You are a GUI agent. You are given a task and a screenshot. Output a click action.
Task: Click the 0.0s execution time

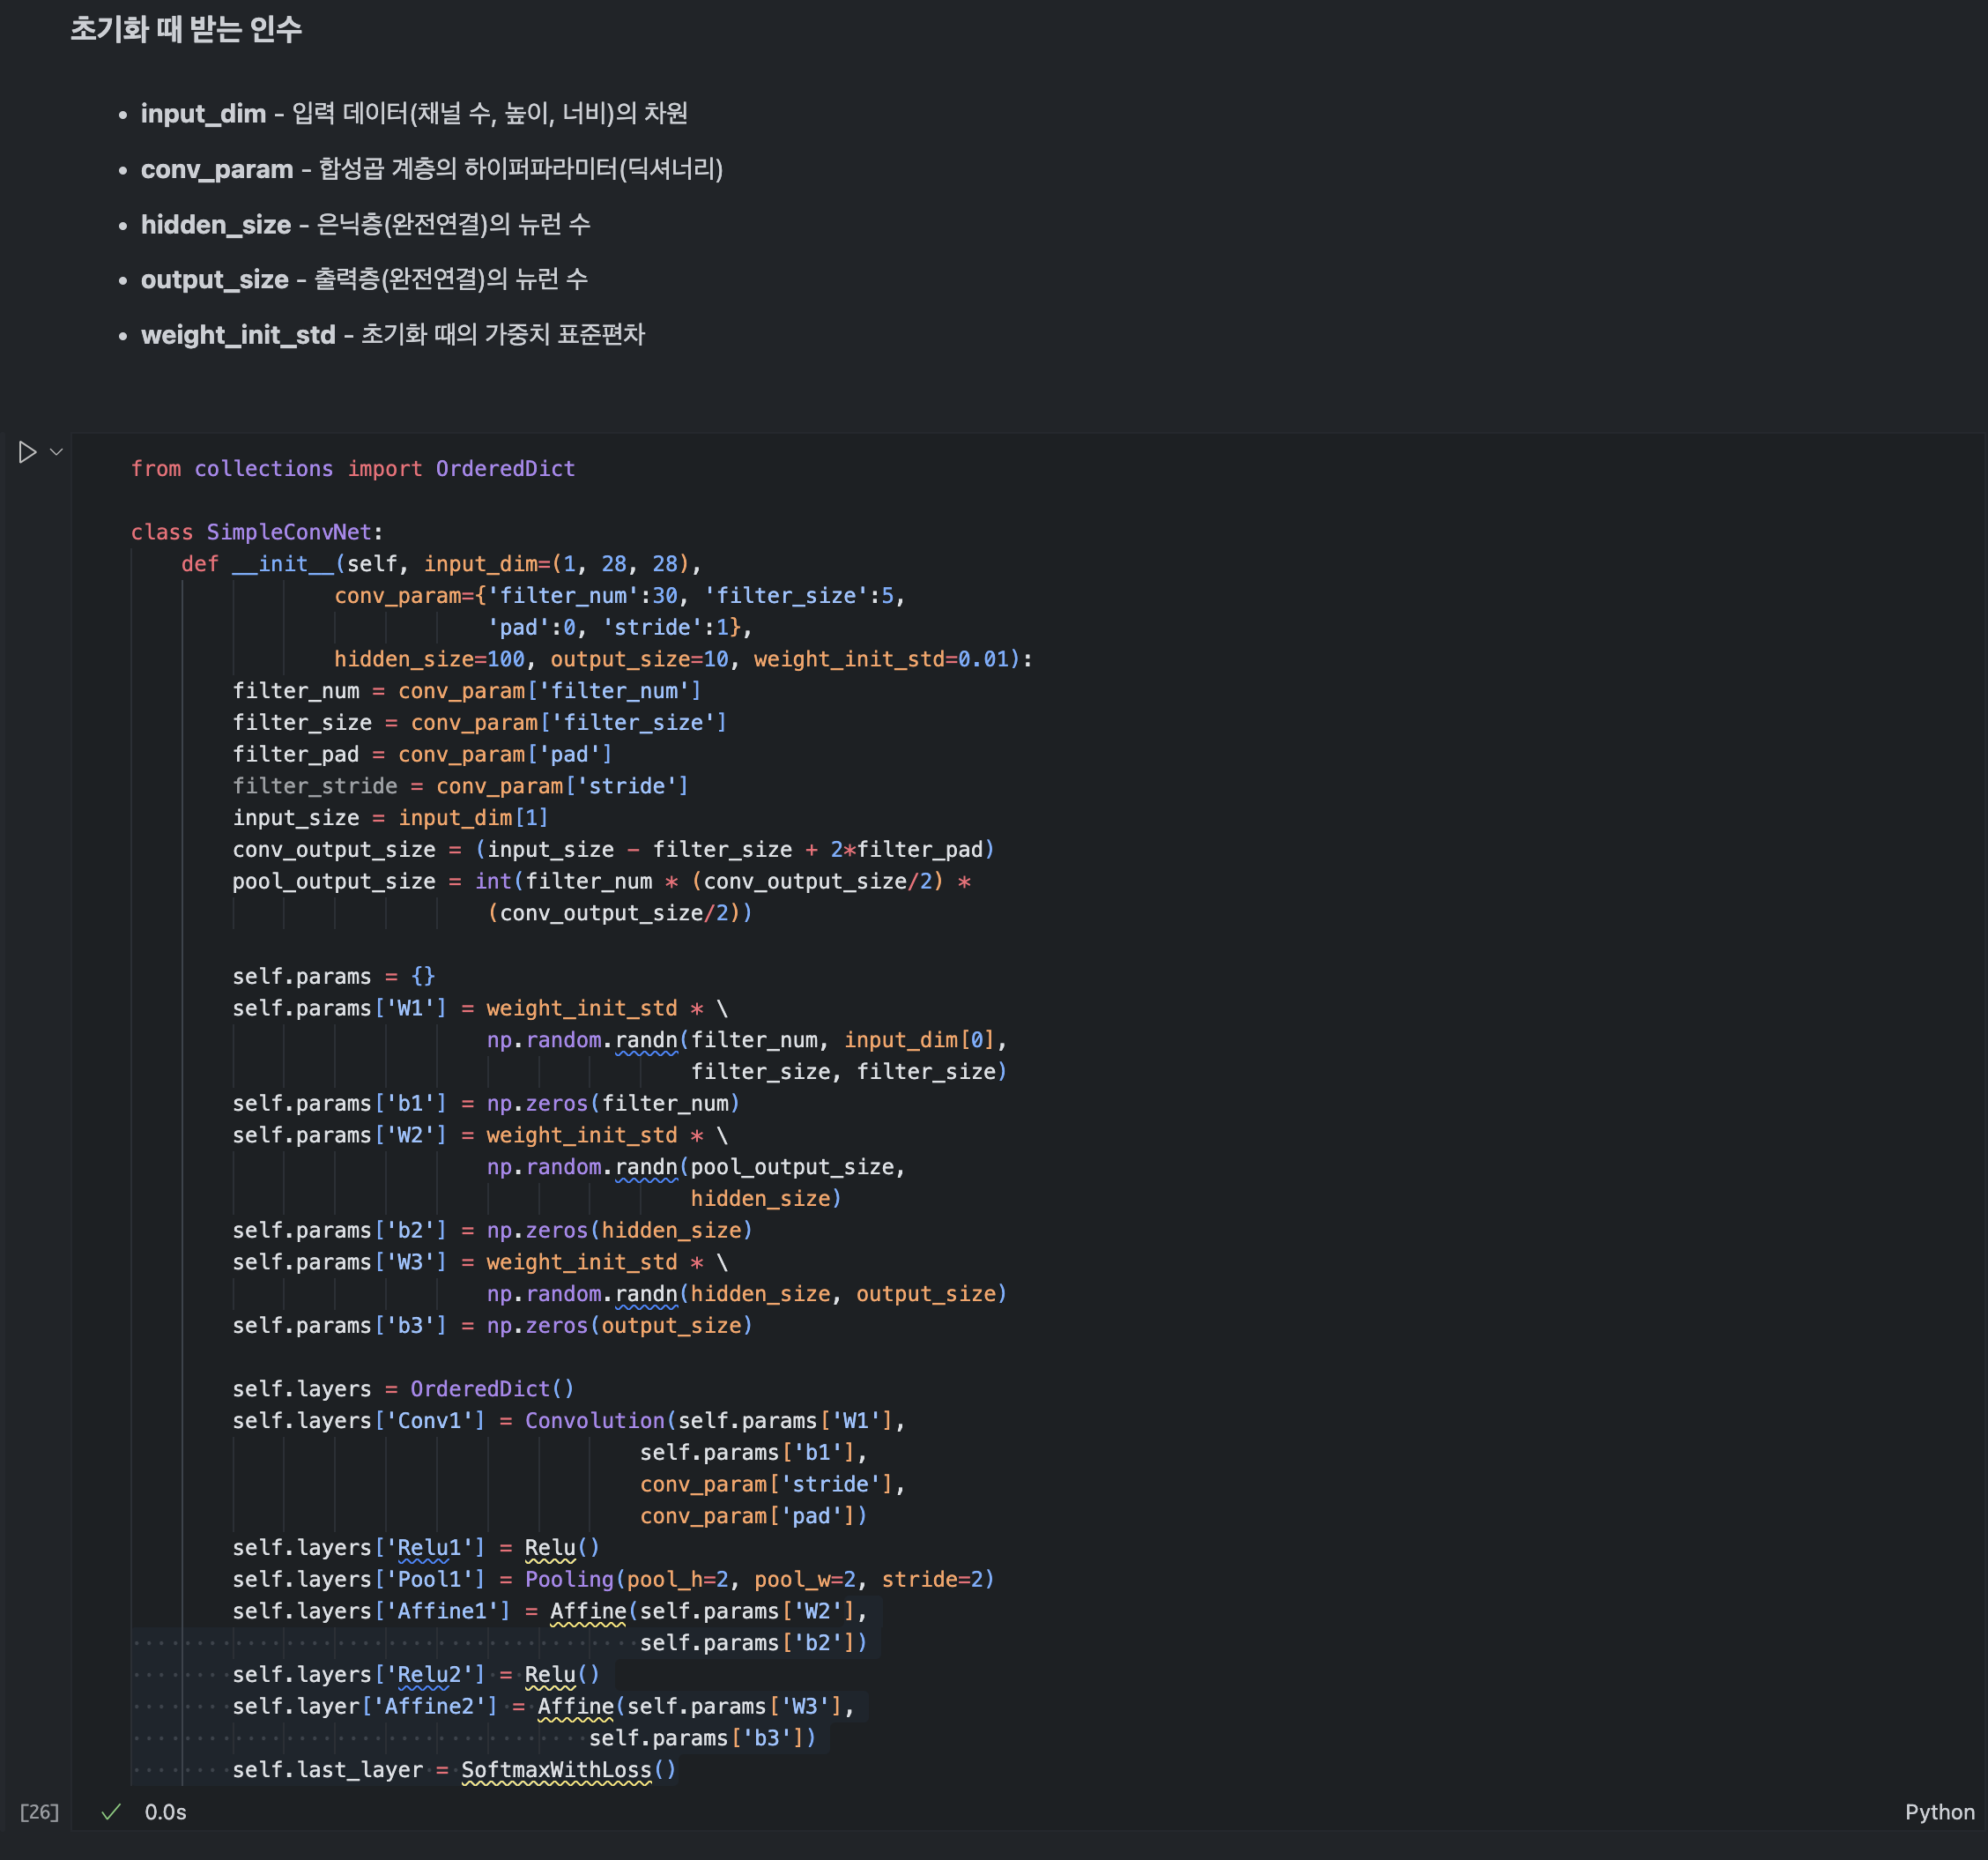point(165,1812)
